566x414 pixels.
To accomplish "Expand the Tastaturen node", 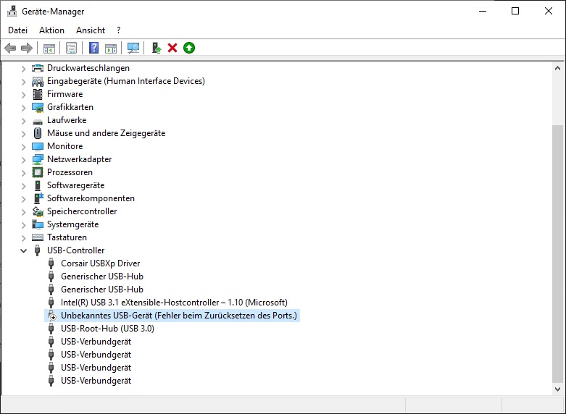I will pos(23,237).
